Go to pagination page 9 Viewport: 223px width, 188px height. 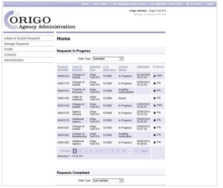pyautogui.click(x=118, y=151)
